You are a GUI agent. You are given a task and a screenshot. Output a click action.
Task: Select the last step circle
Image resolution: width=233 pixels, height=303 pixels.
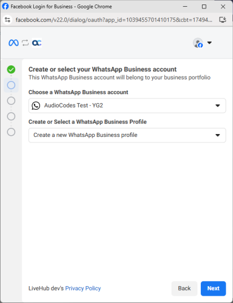click(11, 132)
